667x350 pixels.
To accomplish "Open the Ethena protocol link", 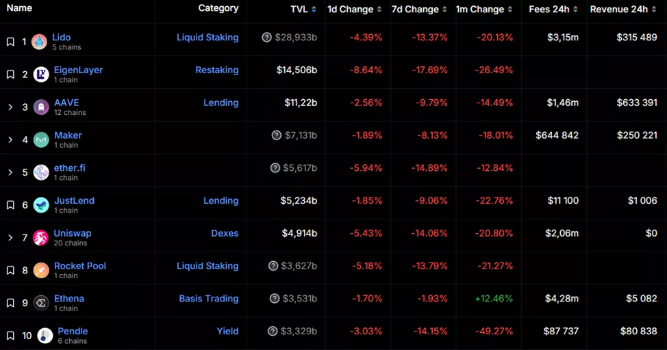I will 69,299.
